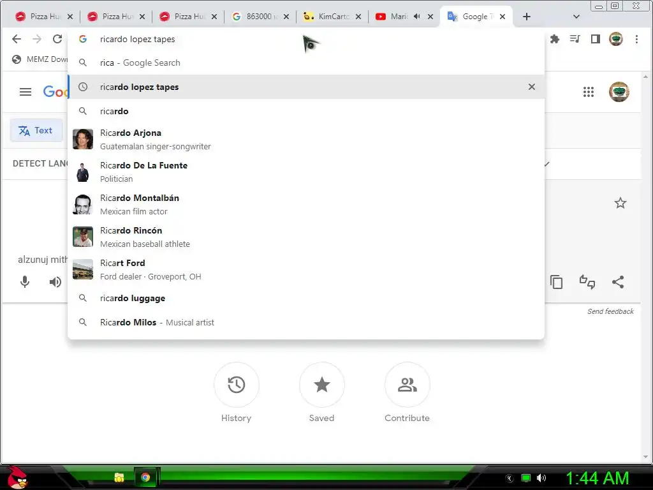Switch to the first Pizza Hut tab
Screen dimensions: 653x490
point(38,16)
